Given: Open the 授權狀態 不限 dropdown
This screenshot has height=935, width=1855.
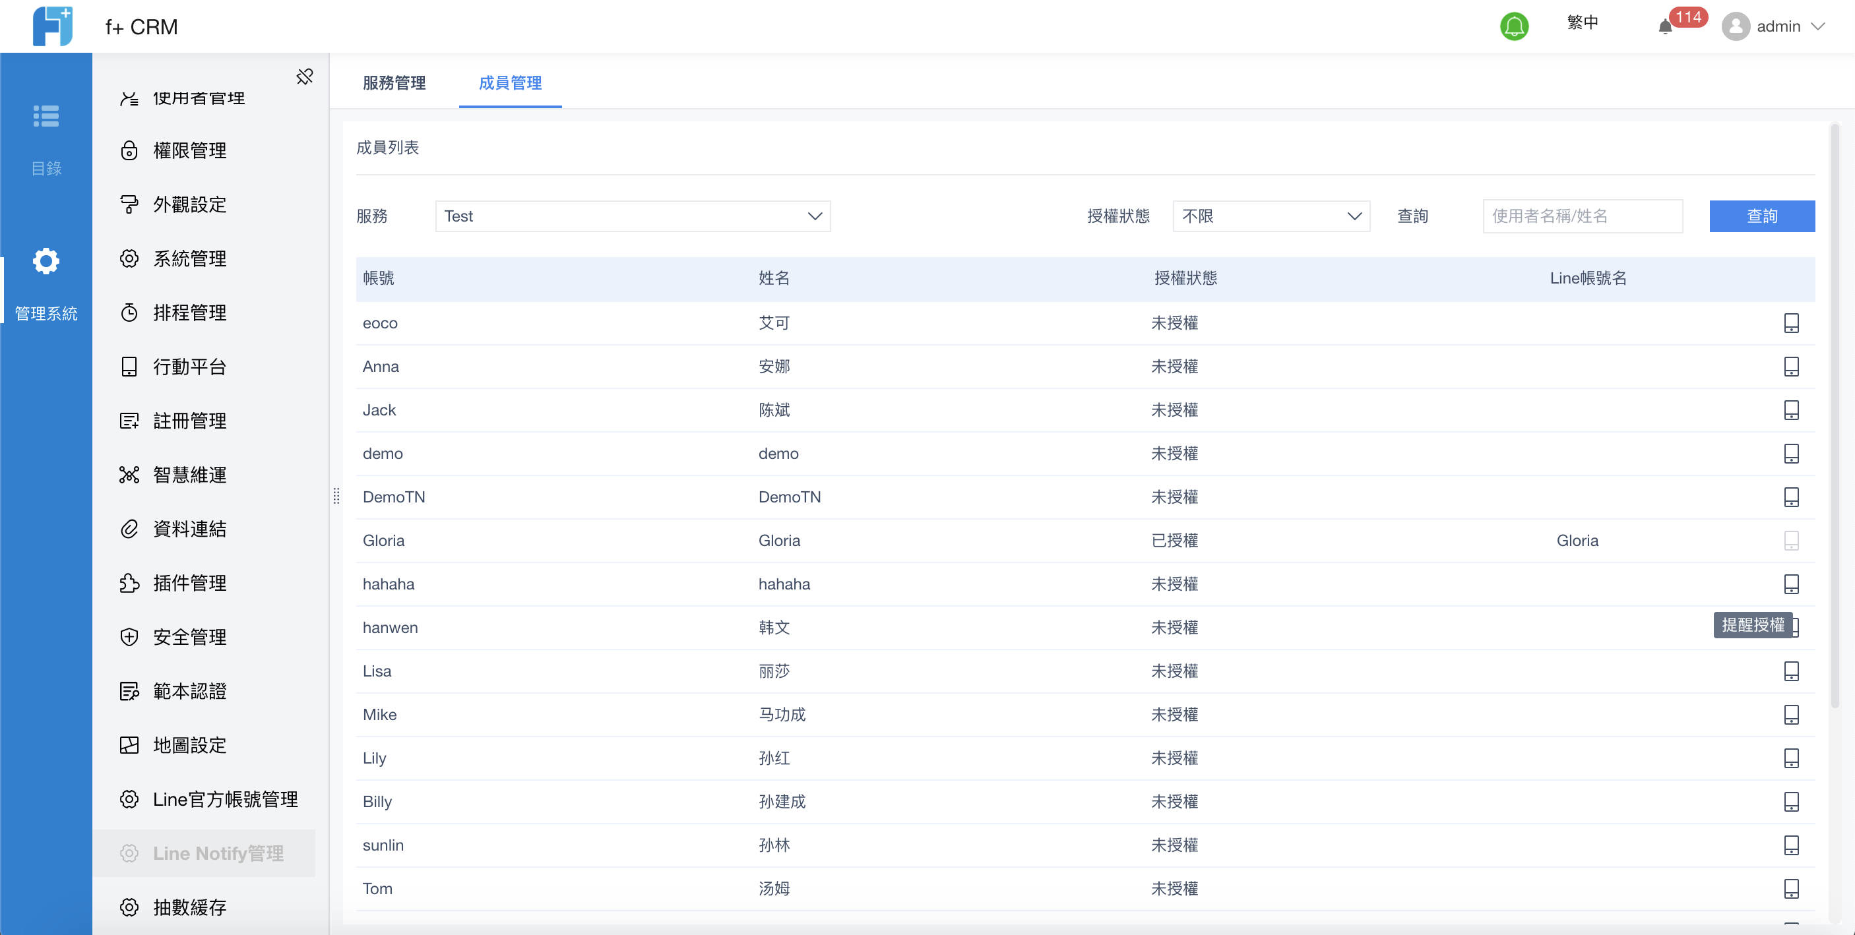Looking at the screenshot, I should click(x=1271, y=216).
